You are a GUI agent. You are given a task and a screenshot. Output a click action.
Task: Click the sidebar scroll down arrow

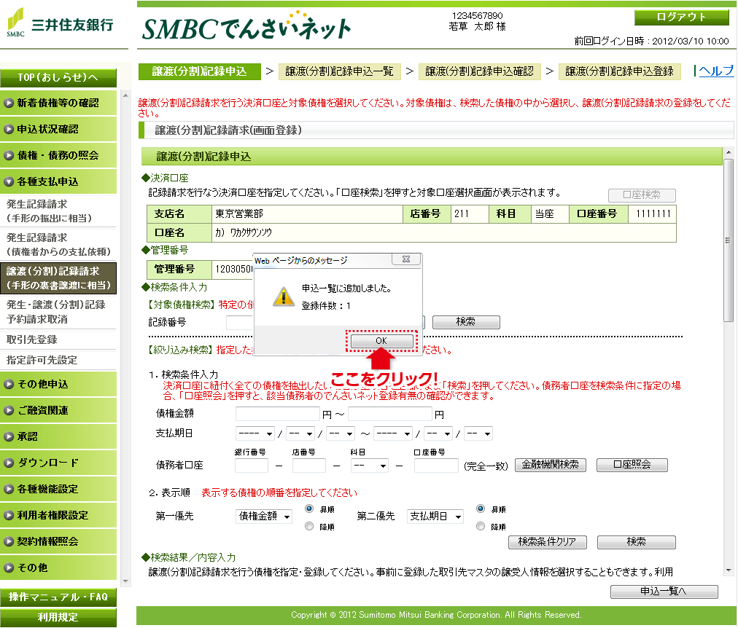pos(125,581)
